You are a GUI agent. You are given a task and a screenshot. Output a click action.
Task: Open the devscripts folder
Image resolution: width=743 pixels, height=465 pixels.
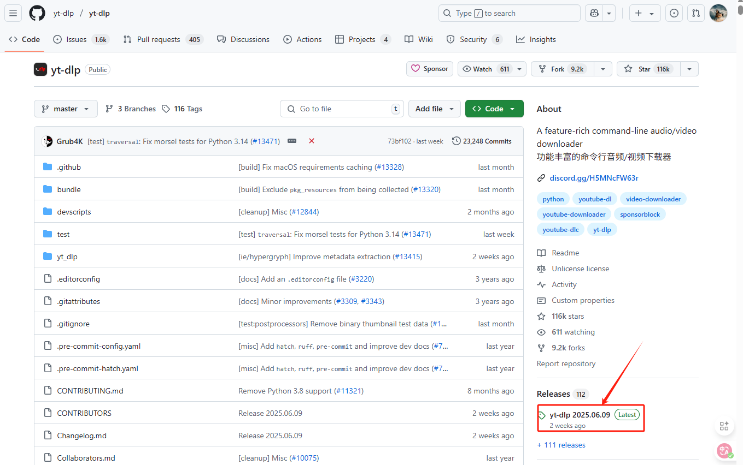74,212
